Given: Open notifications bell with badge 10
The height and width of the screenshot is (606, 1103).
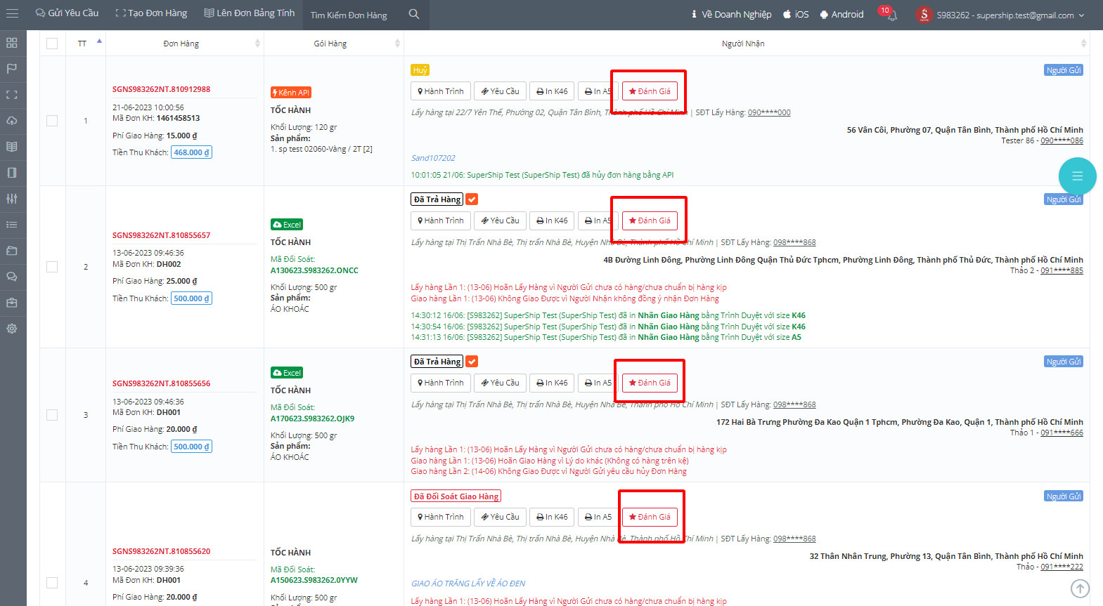Looking at the screenshot, I should [891, 15].
